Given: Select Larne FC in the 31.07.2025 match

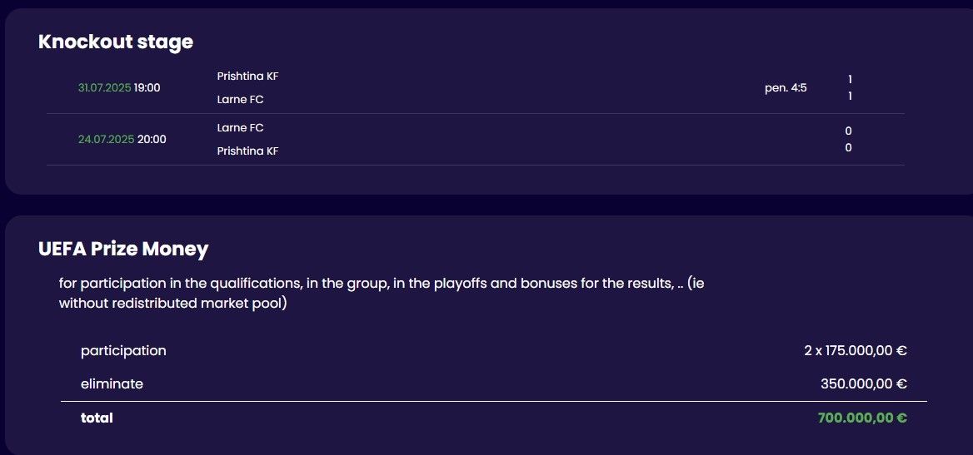Looking at the screenshot, I should click(240, 100).
